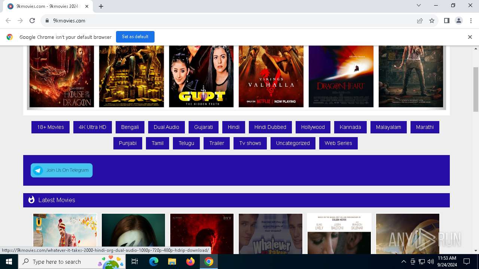Join Us On Telegram button

tap(62, 170)
